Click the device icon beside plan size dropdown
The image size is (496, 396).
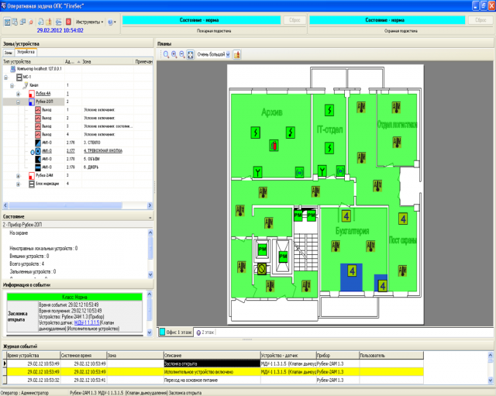pyautogui.click(x=237, y=55)
